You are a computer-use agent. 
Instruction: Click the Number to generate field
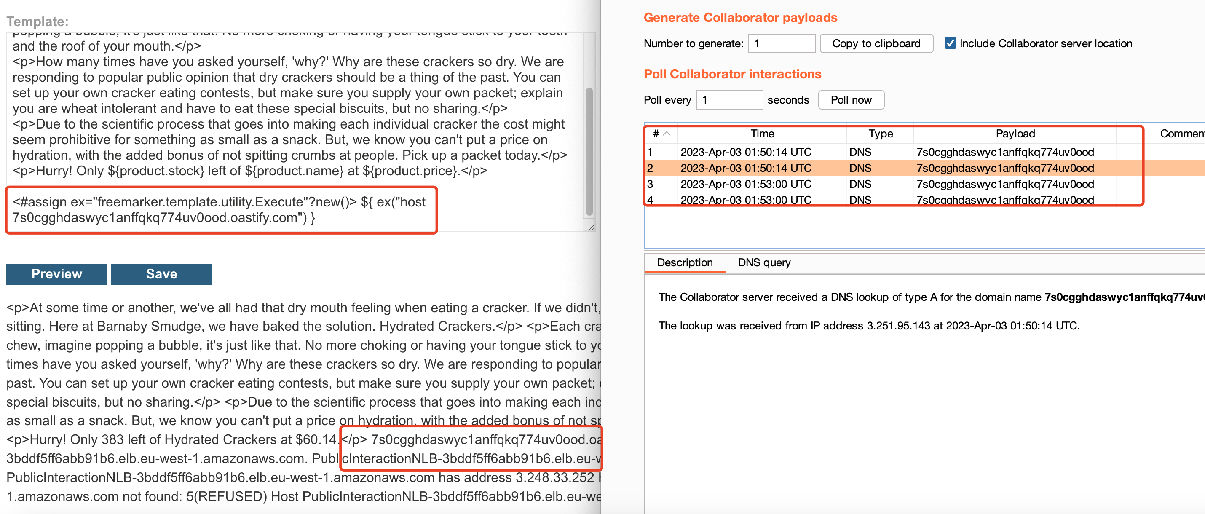781,43
